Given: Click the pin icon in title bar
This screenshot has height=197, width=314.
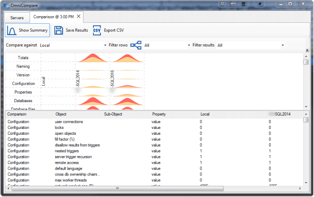Looking at the screenshot, I should pyautogui.click(x=259, y=4).
